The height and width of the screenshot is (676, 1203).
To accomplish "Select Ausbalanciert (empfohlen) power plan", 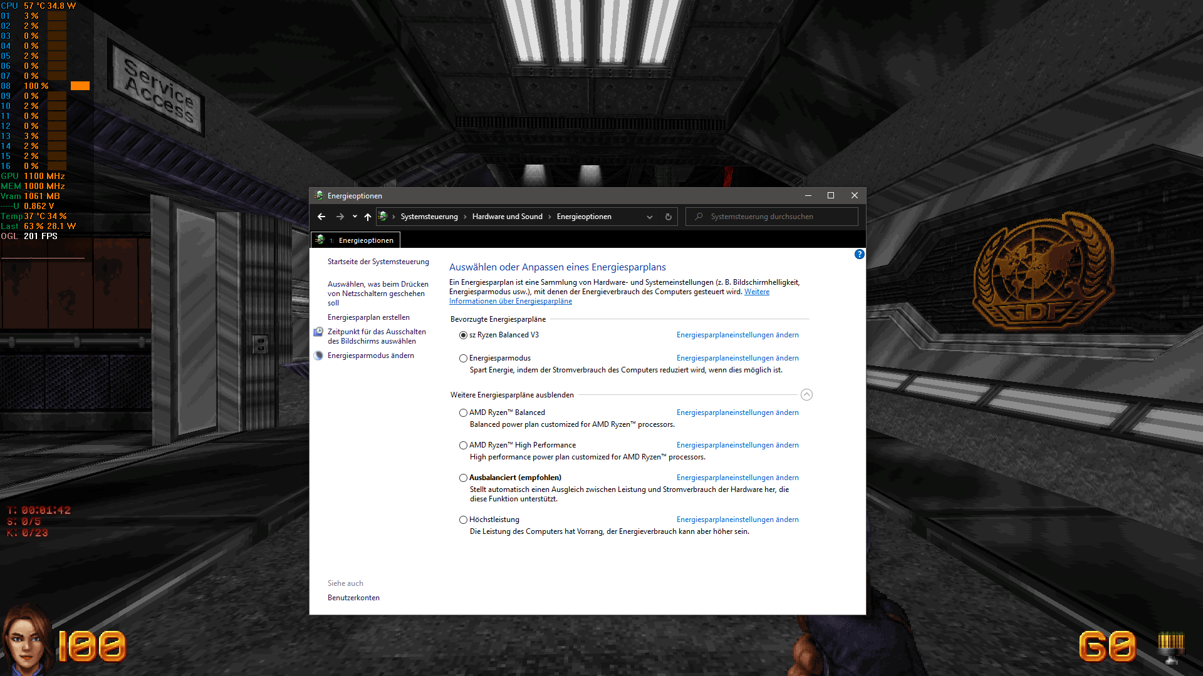I will point(463,478).
